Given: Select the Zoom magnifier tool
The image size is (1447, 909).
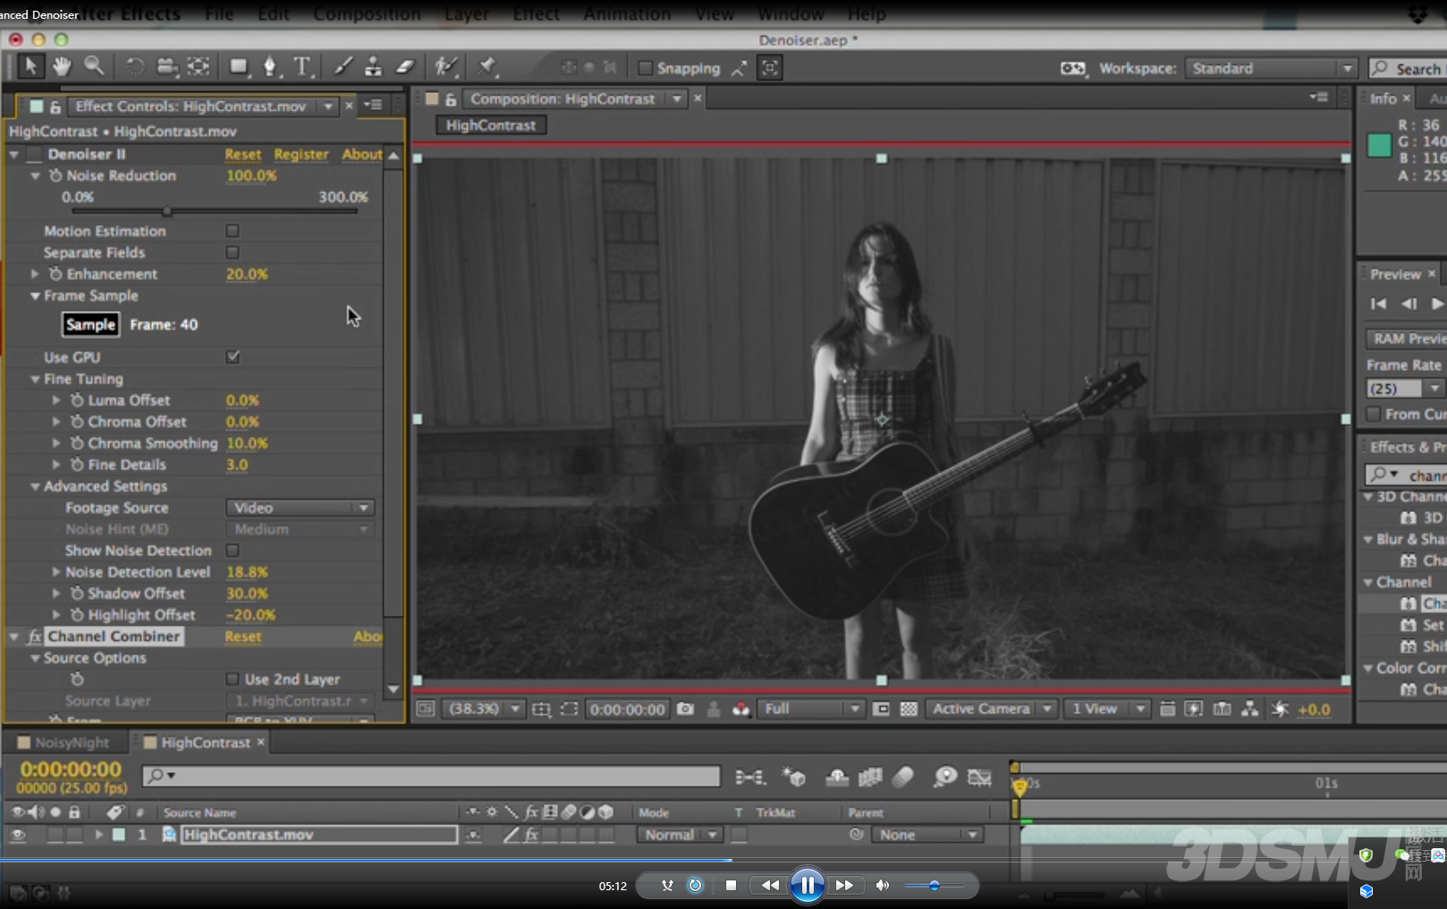Looking at the screenshot, I should click(93, 67).
